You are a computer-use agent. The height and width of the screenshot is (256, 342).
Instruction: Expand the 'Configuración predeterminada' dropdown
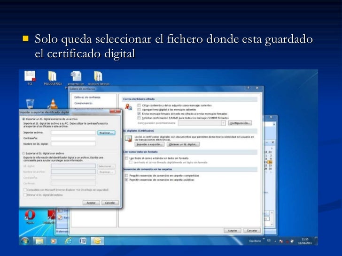[x=224, y=123]
